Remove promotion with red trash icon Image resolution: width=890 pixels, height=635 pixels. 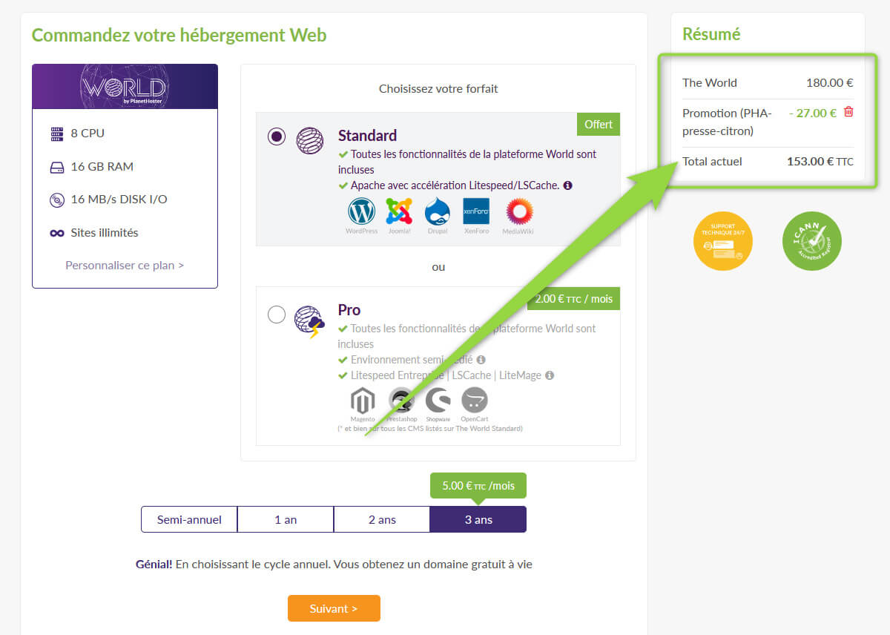pos(848,112)
